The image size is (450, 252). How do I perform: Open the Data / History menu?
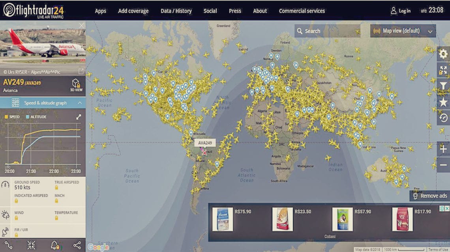point(176,11)
